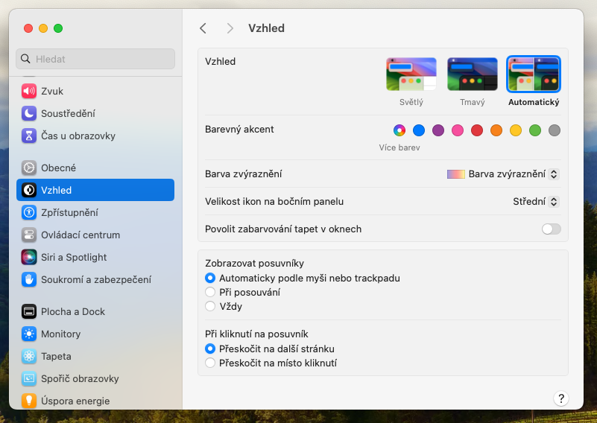Select Při posouvání scrollbar option

(x=210, y=292)
